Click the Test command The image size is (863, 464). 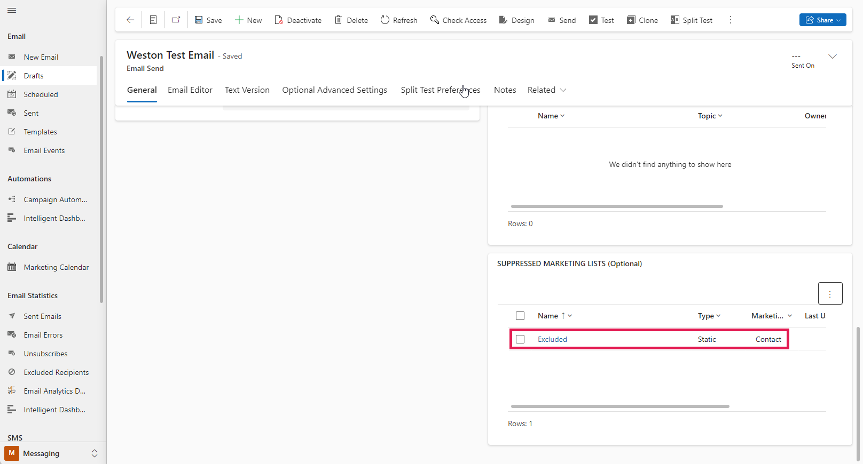[x=601, y=20]
